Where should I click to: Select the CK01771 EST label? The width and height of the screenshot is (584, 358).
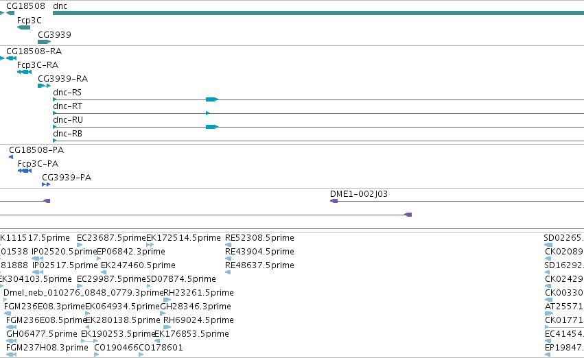point(564,321)
